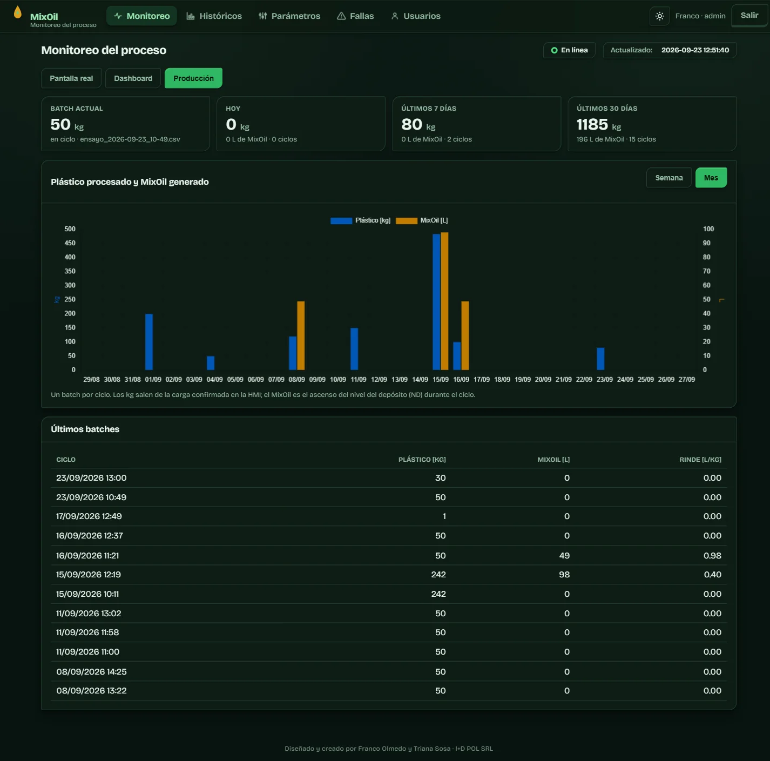
Task: Click the Usuarios person icon
Action: click(x=395, y=16)
